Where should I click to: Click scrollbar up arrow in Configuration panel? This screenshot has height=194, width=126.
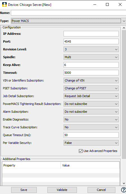(x=124, y=28)
